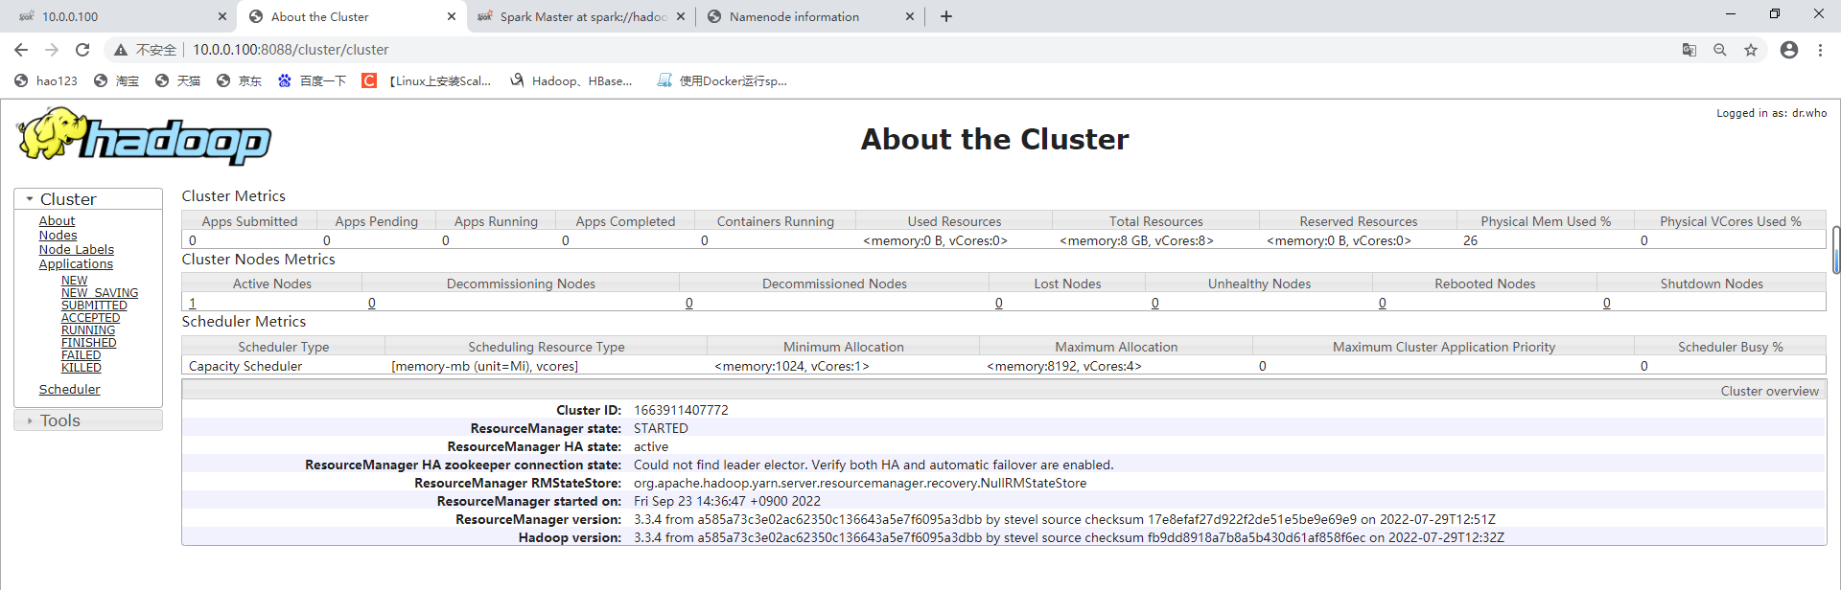Click the Cluster ID value 1663911407772
Image resolution: width=1841 pixels, height=590 pixels.
coord(681,411)
